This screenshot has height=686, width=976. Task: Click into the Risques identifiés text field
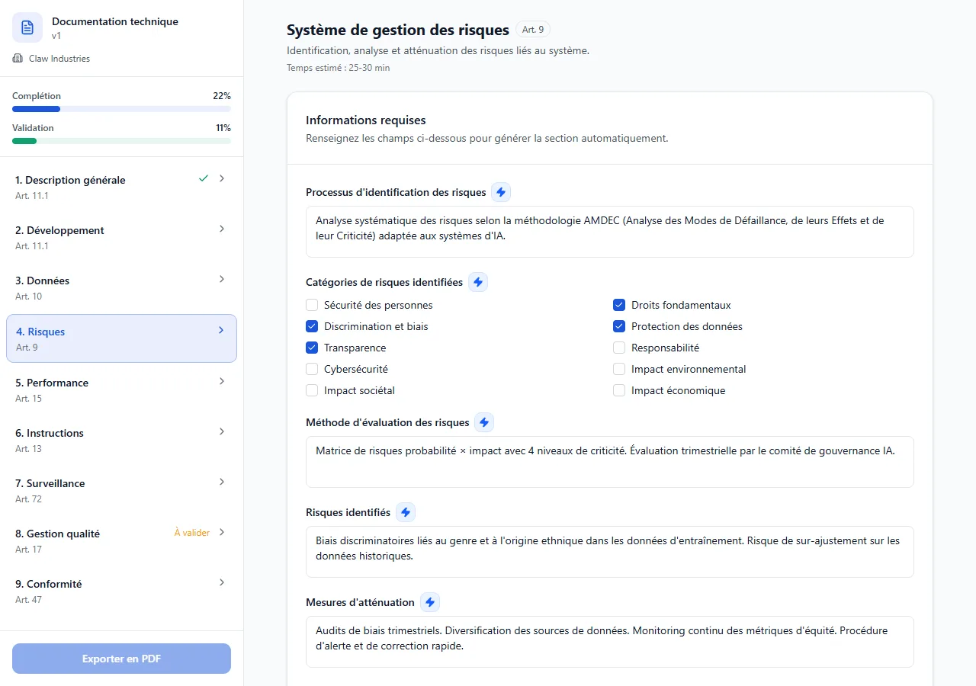(609, 551)
